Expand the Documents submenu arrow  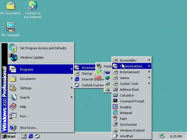tap(72, 78)
